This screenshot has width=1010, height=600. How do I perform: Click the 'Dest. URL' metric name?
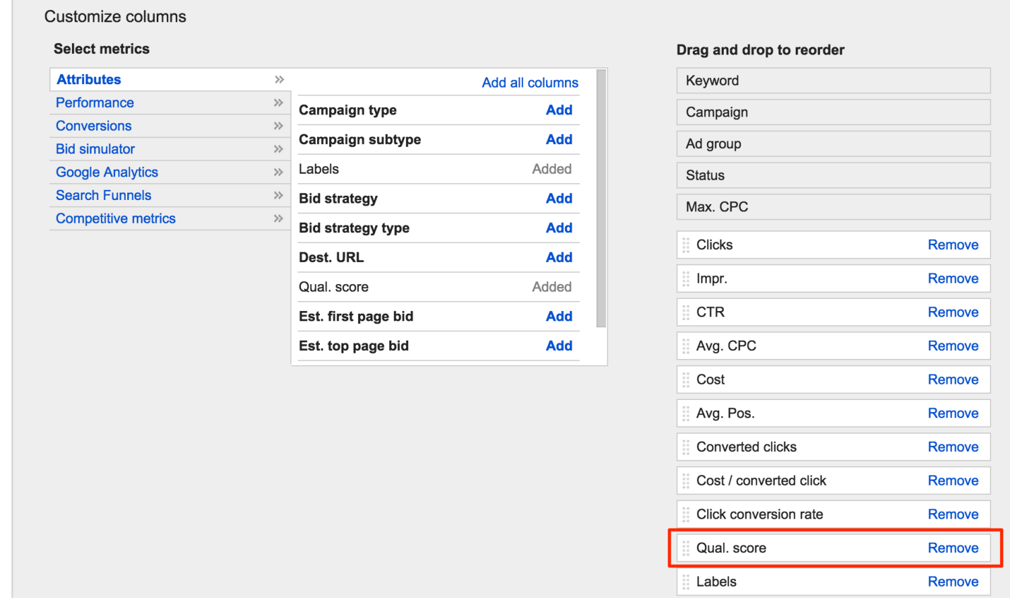click(x=331, y=257)
